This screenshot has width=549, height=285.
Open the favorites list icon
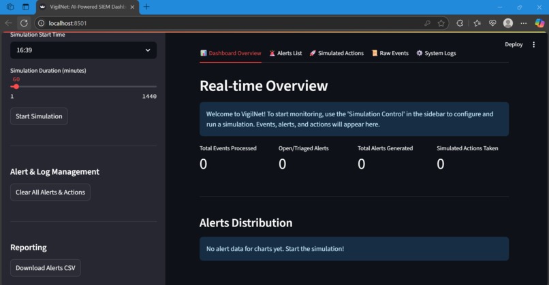(477, 23)
